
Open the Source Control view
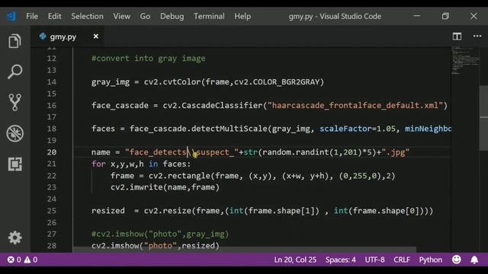(14, 102)
